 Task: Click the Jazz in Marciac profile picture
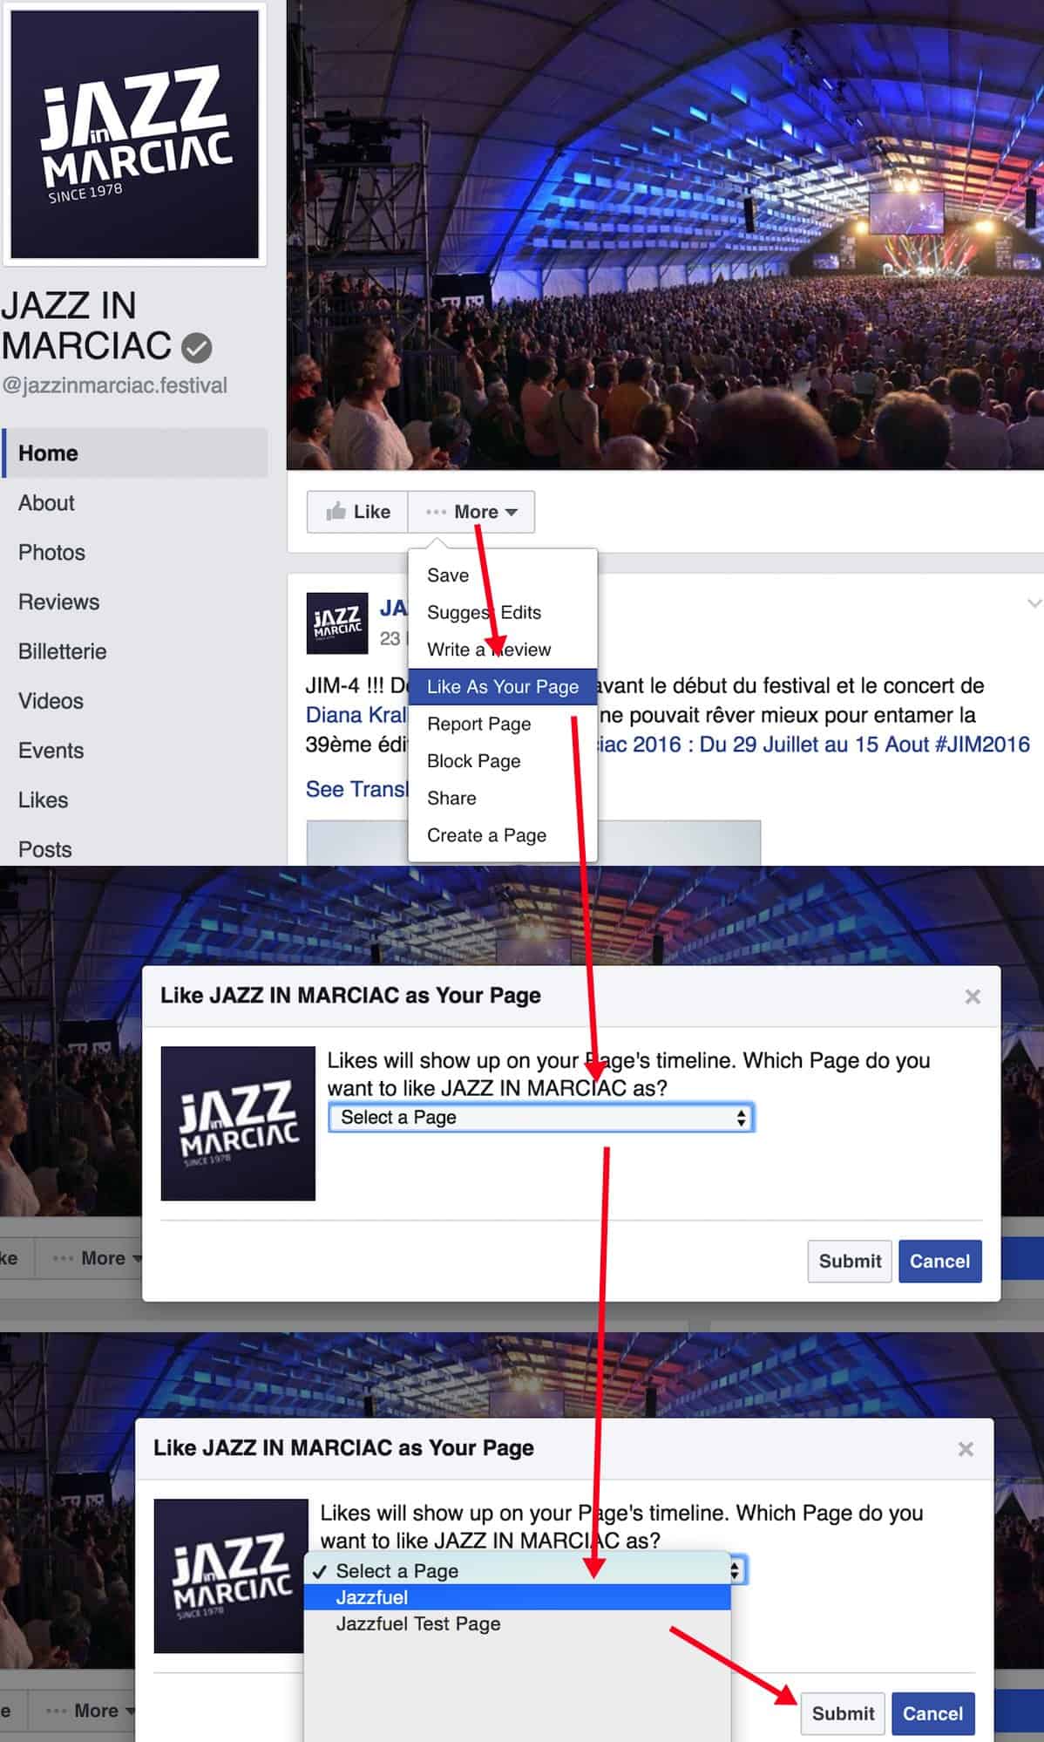click(134, 134)
